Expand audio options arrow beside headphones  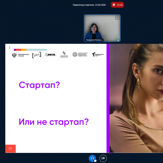tap(95, 161)
